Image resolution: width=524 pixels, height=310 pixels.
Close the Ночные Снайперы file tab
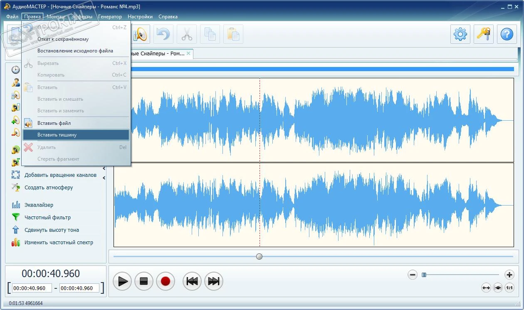tap(188, 53)
